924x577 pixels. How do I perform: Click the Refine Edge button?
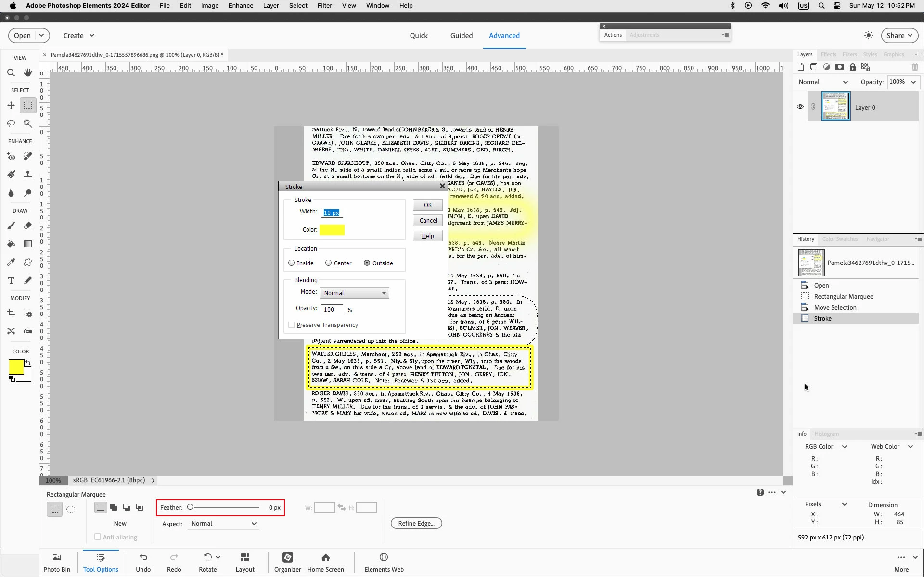coord(416,523)
